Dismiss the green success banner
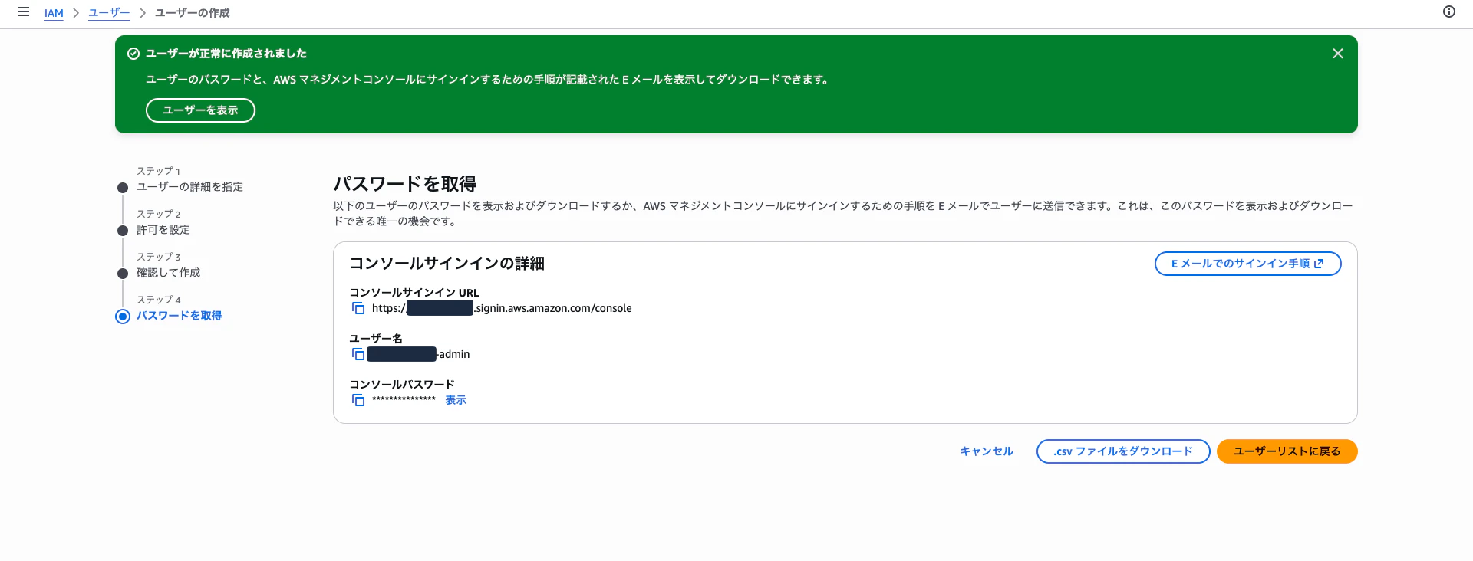 coord(1338,54)
